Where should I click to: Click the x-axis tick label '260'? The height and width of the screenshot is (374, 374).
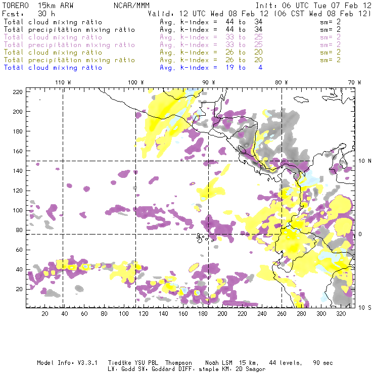point(282,314)
